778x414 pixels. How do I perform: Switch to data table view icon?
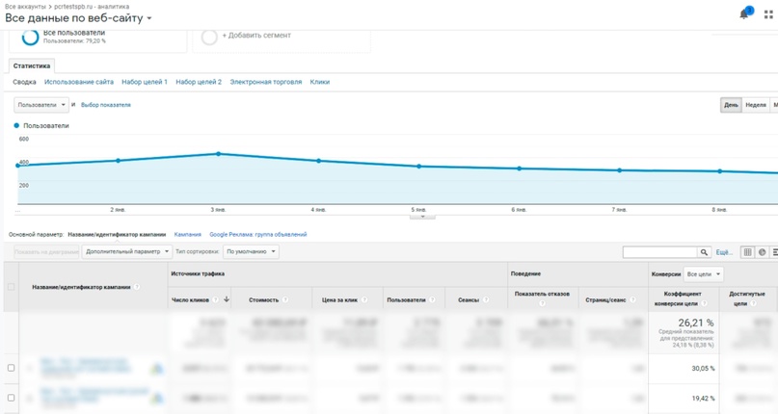pos(747,252)
